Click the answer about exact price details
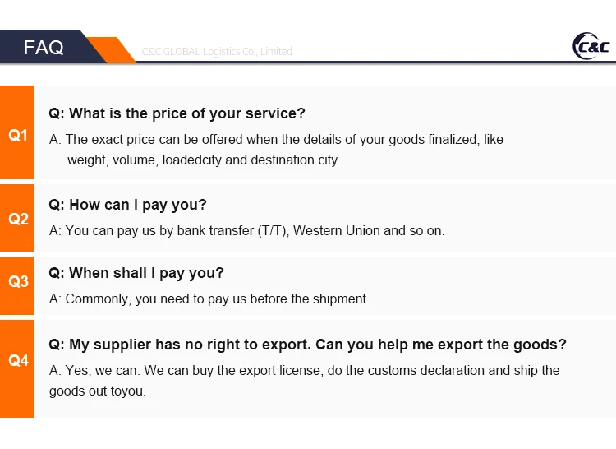616x449 pixels. (x=276, y=140)
